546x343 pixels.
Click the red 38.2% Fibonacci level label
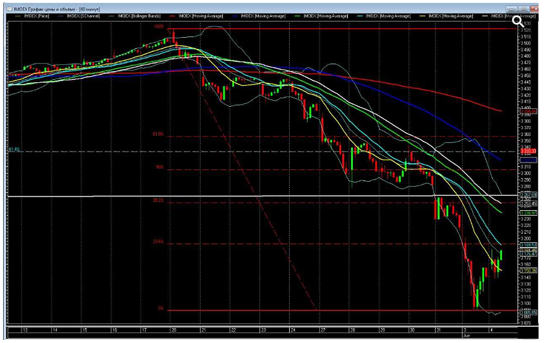point(158,200)
